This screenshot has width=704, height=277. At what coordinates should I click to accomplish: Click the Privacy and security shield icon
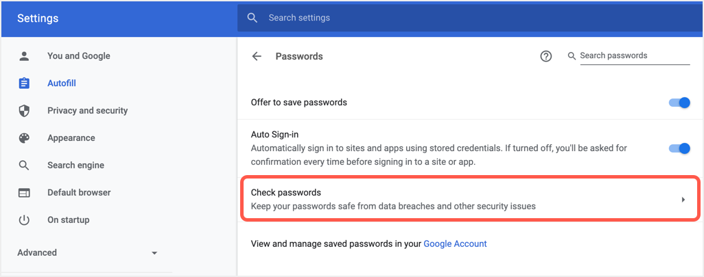pos(24,111)
